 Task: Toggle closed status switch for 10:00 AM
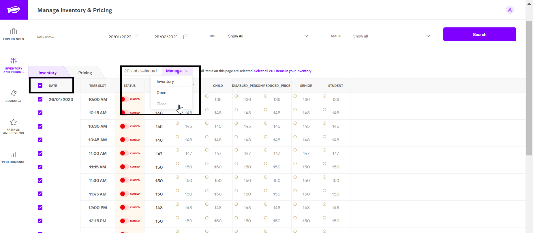click(x=124, y=99)
